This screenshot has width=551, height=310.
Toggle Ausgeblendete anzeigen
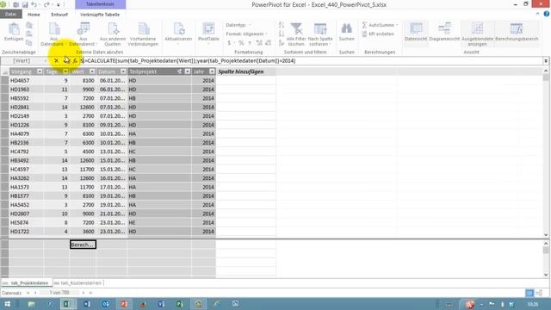coord(477,34)
